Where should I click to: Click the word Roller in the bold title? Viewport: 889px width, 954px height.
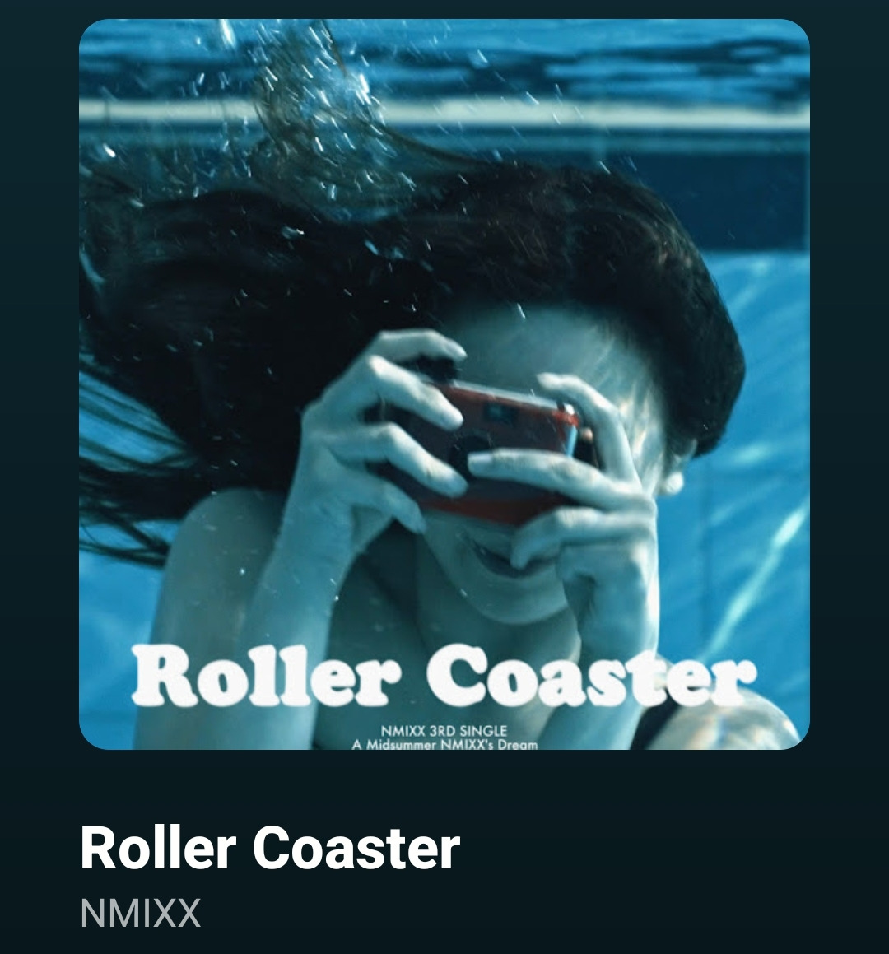(157, 848)
